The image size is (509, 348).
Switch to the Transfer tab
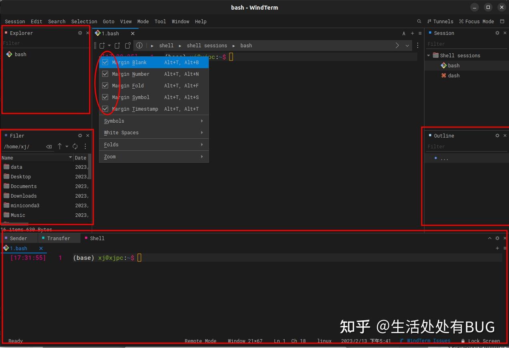(x=59, y=238)
